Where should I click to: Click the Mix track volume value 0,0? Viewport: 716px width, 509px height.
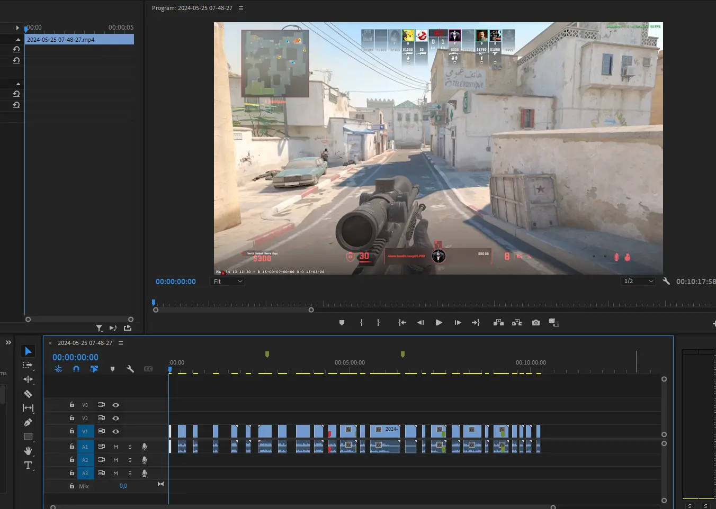(123, 486)
